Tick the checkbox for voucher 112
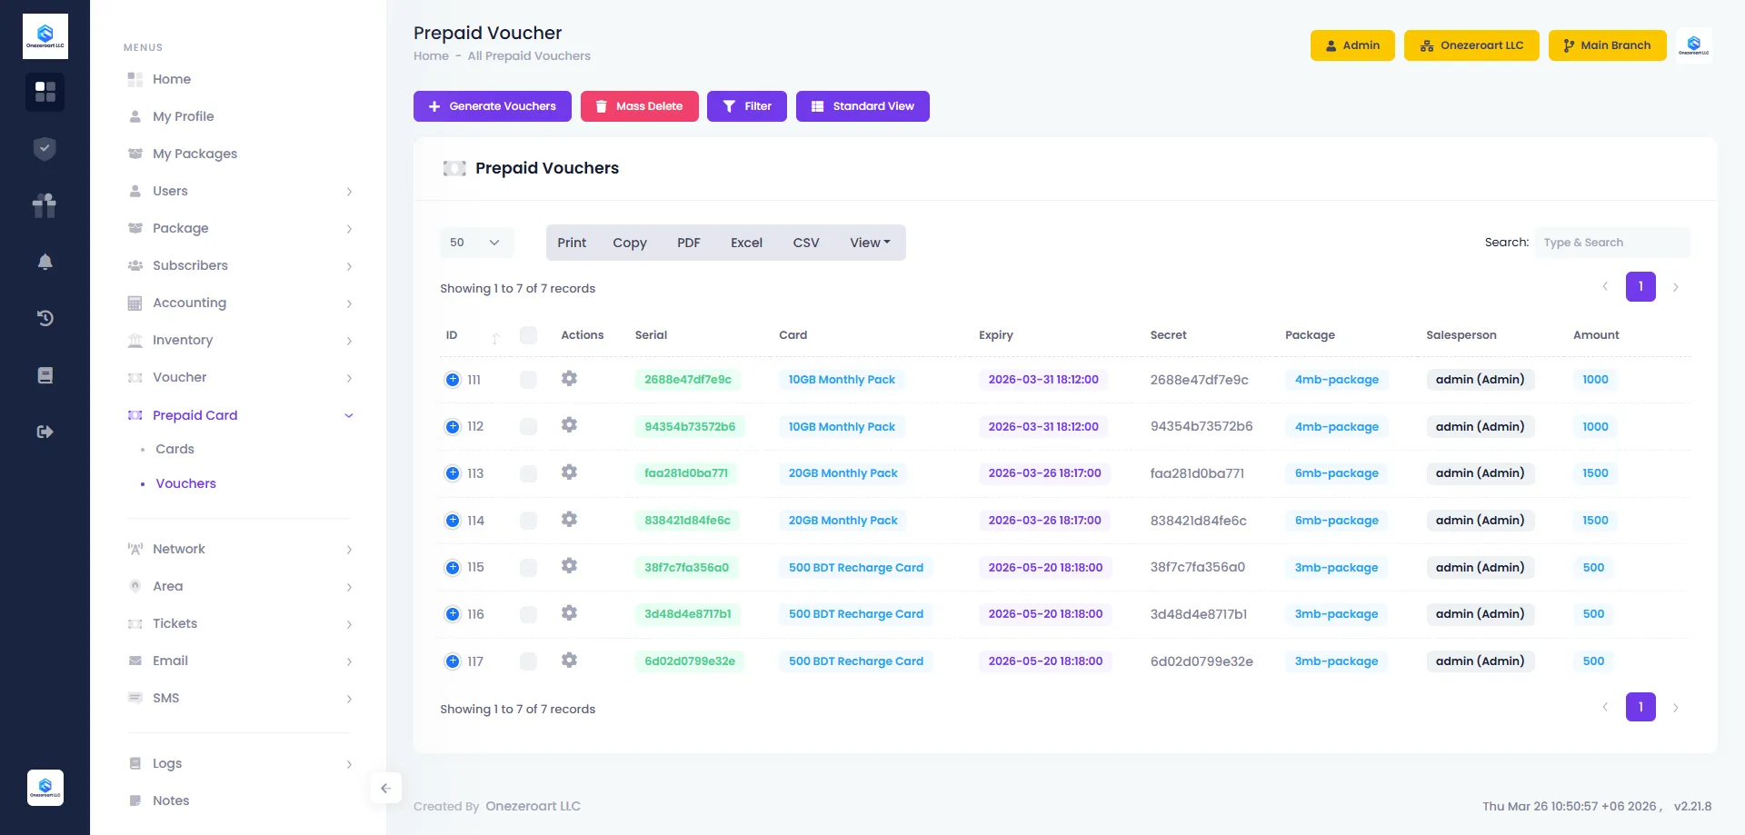This screenshot has width=1745, height=835. click(x=528, y=426)
